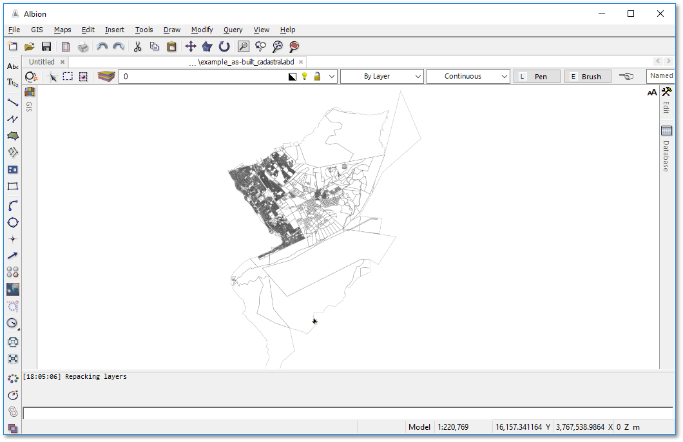Viewport: 683px width, 442px height.
Task: Select the Line drawing tool
Action: point(13,103)
